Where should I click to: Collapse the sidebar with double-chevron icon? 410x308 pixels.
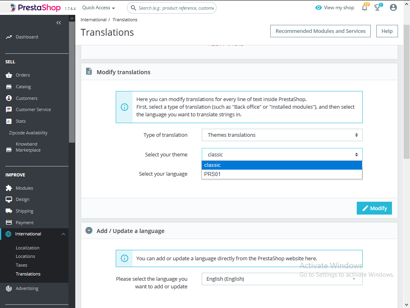(x=58, y=23)
